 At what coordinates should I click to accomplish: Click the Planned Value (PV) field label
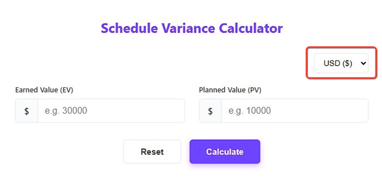(x=230, y=90)
